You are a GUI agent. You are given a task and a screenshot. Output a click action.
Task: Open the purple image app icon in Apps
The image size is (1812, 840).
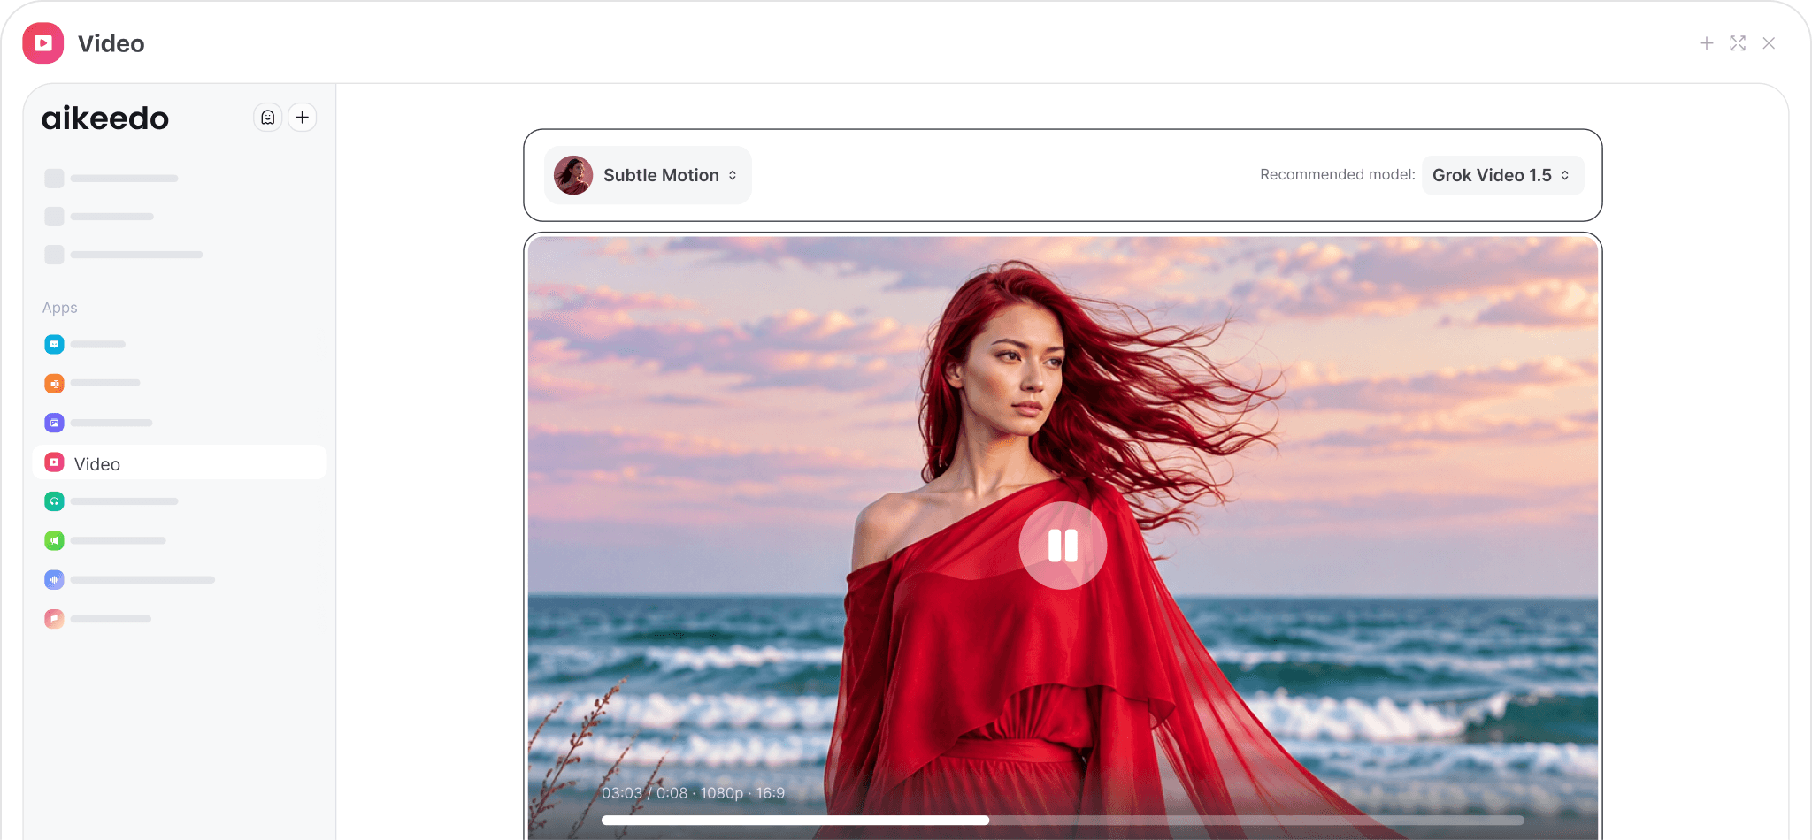click(x=54, y=423)
